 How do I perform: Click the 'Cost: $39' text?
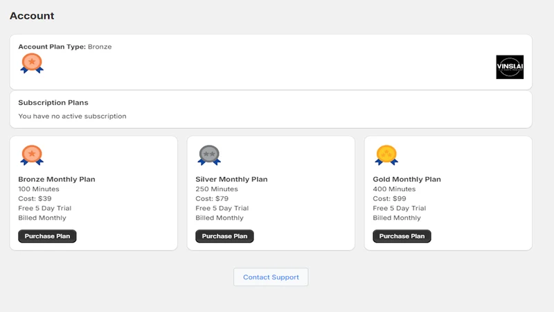[x=35, y=198]
